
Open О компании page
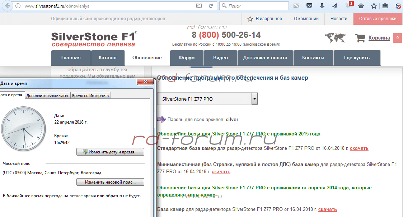[306, 19]
